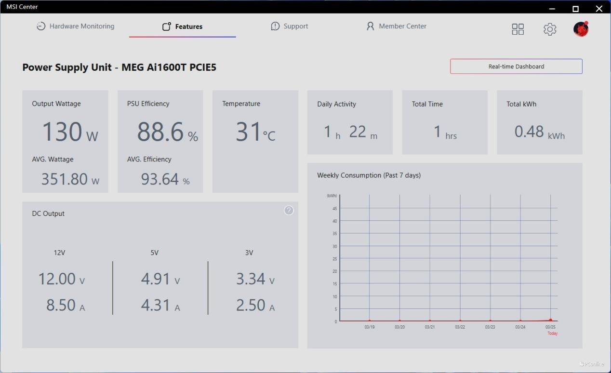The height and width of the screenshot is (373, 611).
Task: Open the Hardware Monitoring tab
Action: (x=76, y=27)
